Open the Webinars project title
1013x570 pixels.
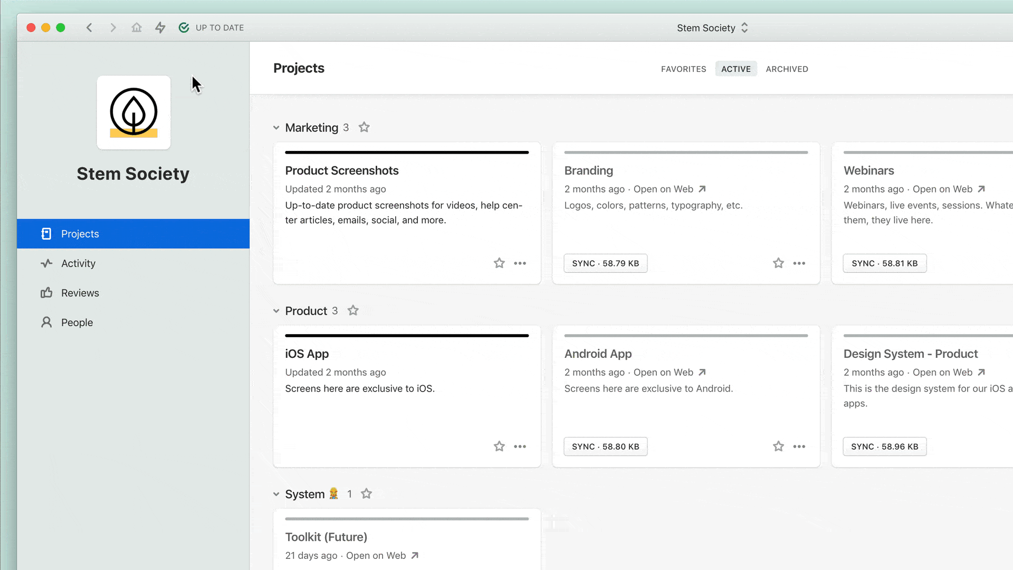point(869,170)
